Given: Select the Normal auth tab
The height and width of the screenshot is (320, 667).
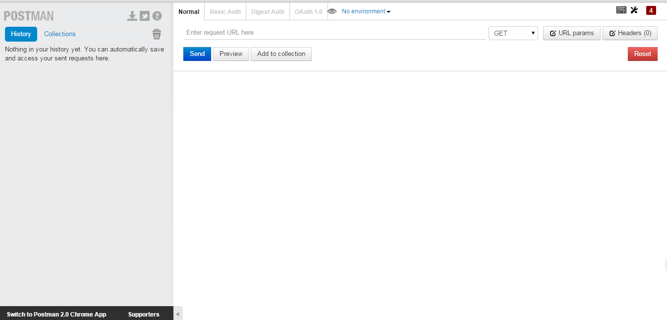Looking at the screenshot, I should [189, 11].
